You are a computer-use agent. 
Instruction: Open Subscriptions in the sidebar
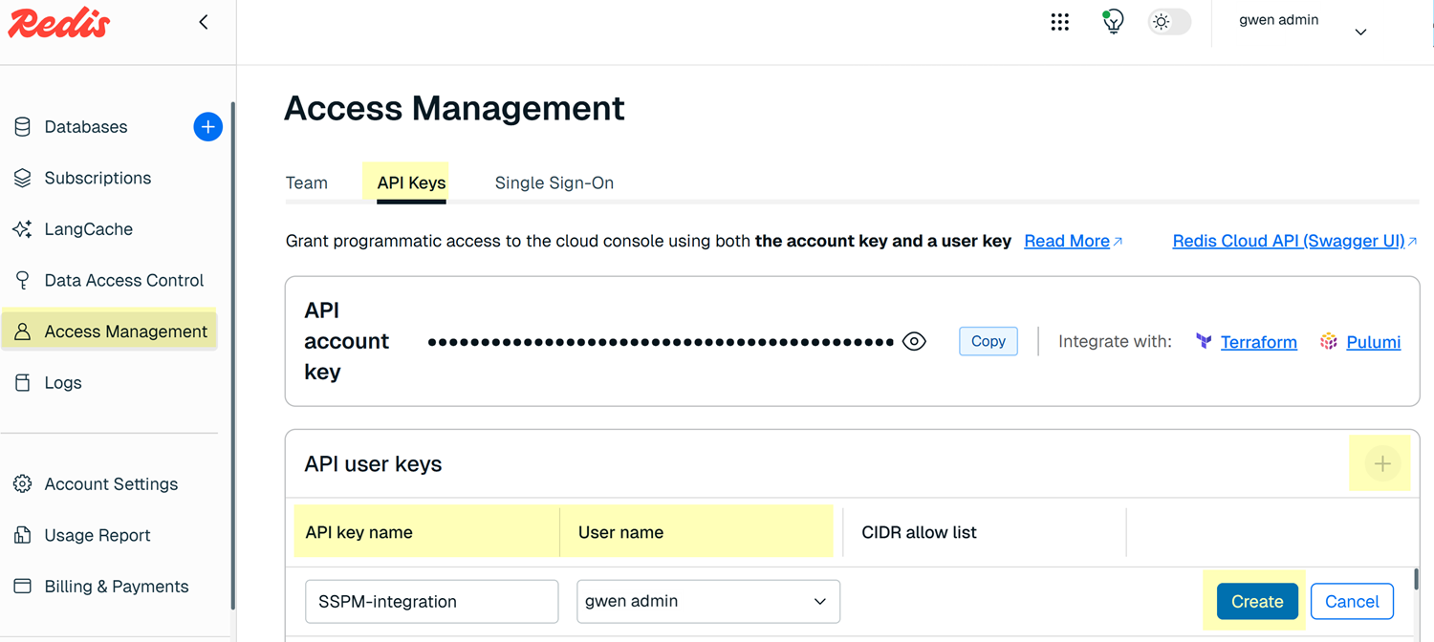tap(98, 179)
